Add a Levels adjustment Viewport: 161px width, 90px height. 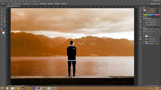click(149, 20)
